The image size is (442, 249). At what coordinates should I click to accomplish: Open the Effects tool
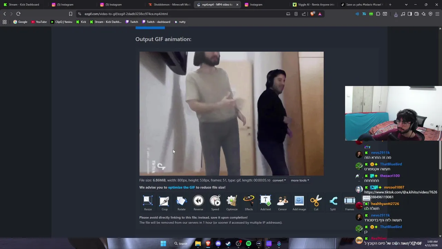click(249, 203)
